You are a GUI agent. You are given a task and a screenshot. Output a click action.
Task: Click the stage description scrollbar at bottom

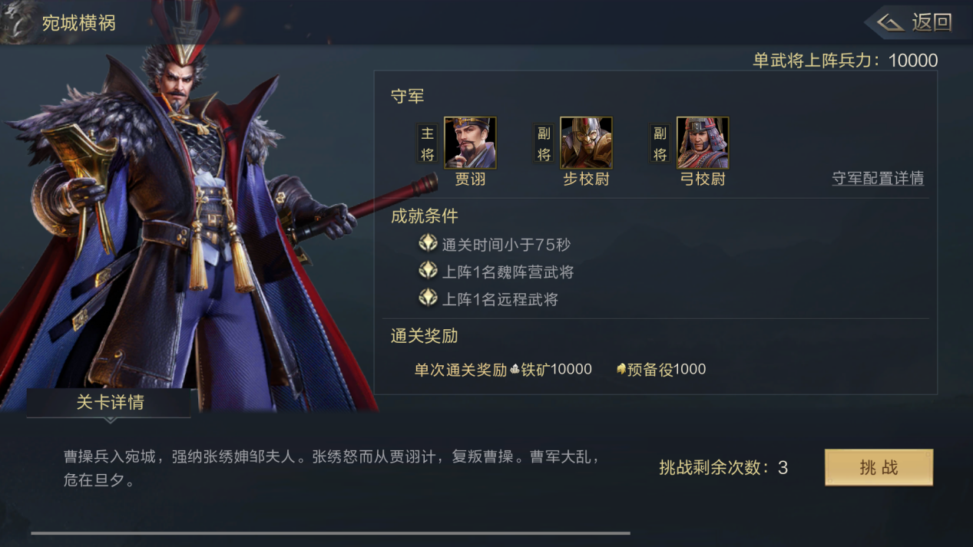pos(330,532)
